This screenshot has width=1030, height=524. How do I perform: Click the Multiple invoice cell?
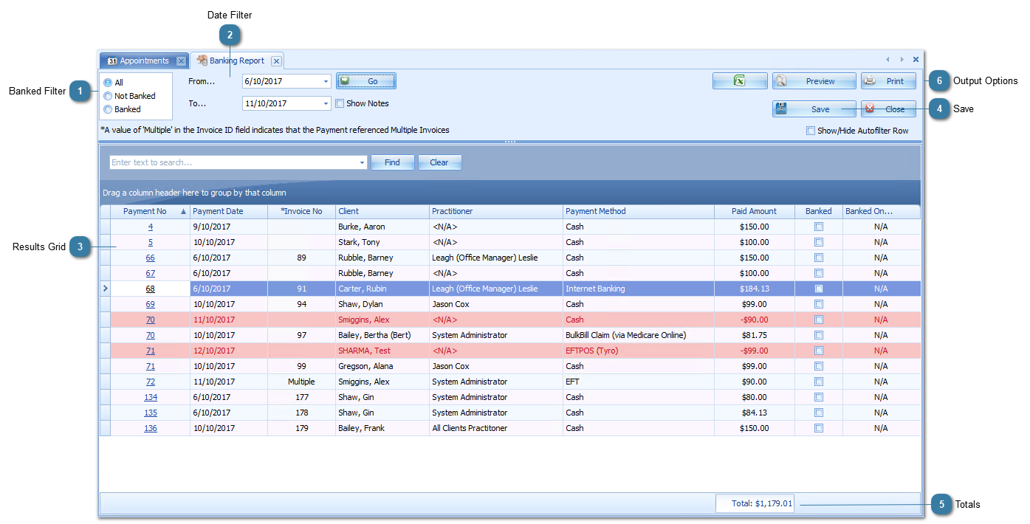click(301, 382)
